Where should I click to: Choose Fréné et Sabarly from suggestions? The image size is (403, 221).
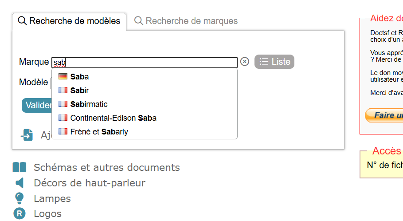click(99, 132)
